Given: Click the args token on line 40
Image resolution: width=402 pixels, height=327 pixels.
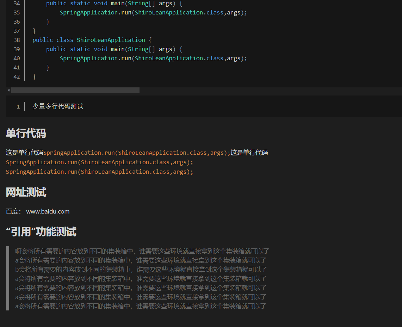Looking at the screenshot, I should coord(233,58).
